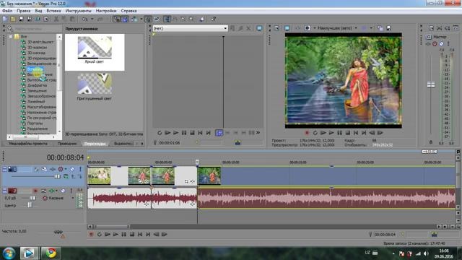
Task: Open the audio track automation mode dropdown
Action: point(73,198)
